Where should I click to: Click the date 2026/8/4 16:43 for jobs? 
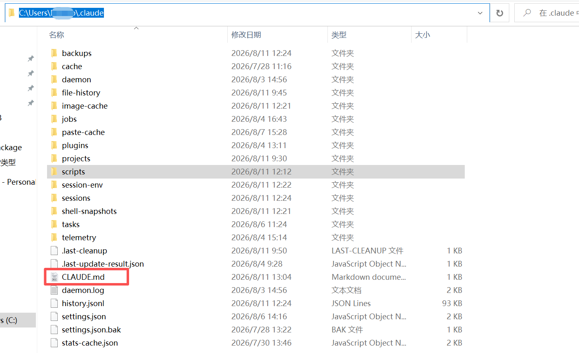point(259,119)
